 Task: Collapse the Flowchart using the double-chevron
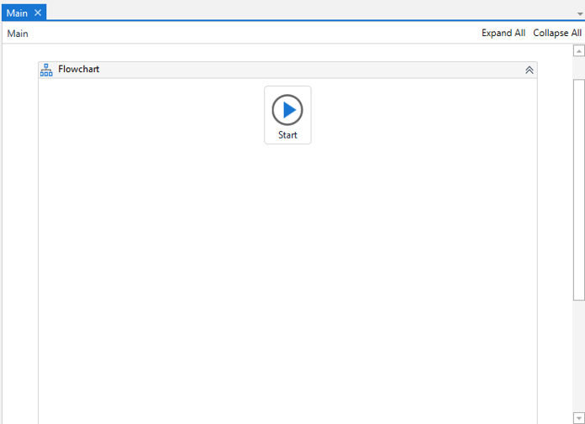pyautogui.click(x=529, y=71)
